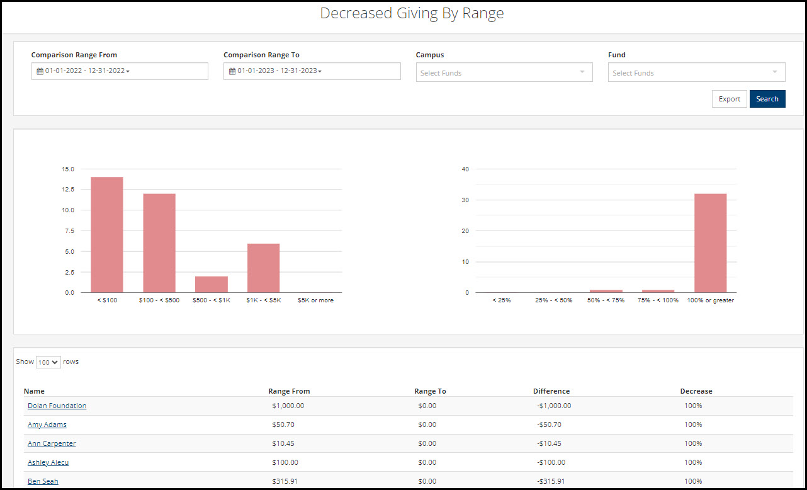The image size is (807, 490).
Task: Click the '$500 - < $1K' chart bar
Action: click(212, 285)
